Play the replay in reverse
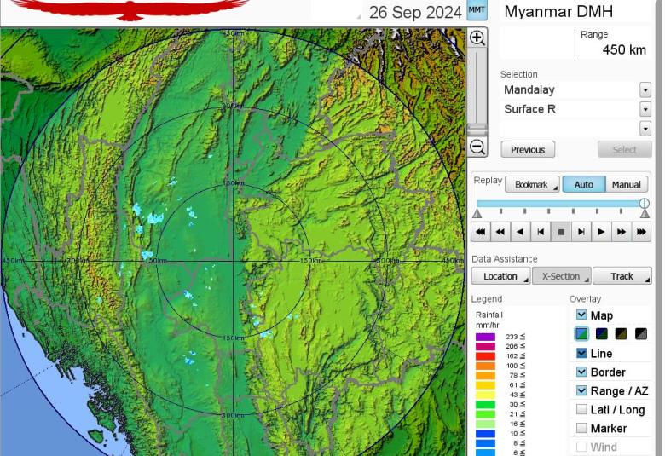 520,231
